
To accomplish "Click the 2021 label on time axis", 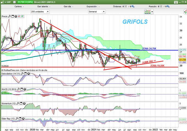I will point(94,130).
